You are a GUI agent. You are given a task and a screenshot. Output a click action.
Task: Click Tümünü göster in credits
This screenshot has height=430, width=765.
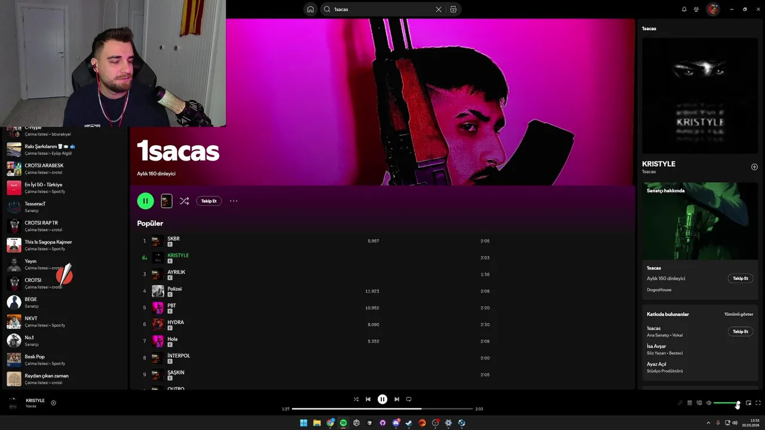click(x=739, y=314)
